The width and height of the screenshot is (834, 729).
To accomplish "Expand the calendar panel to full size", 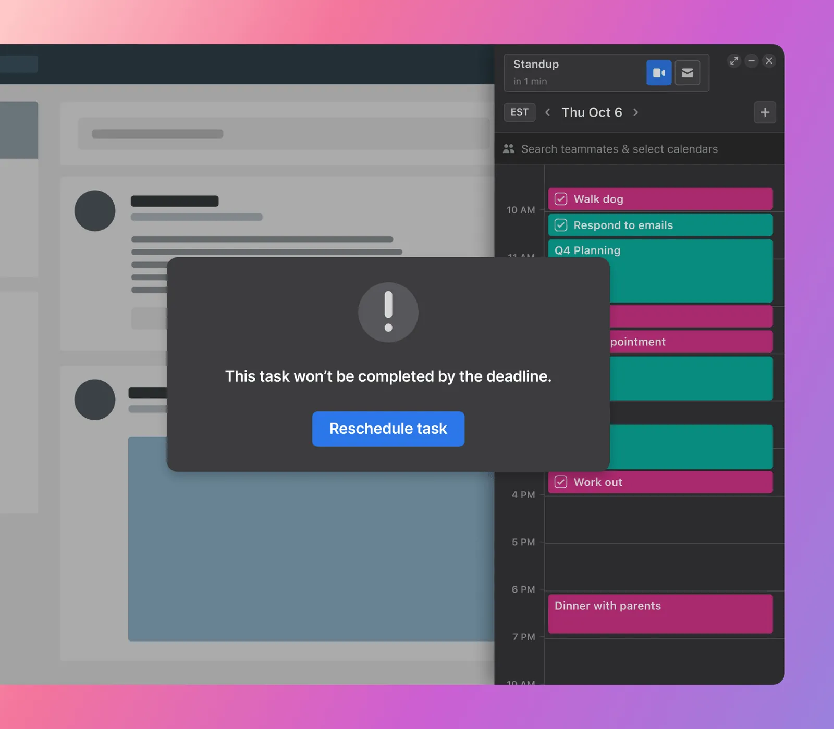I will click(734, 61).
